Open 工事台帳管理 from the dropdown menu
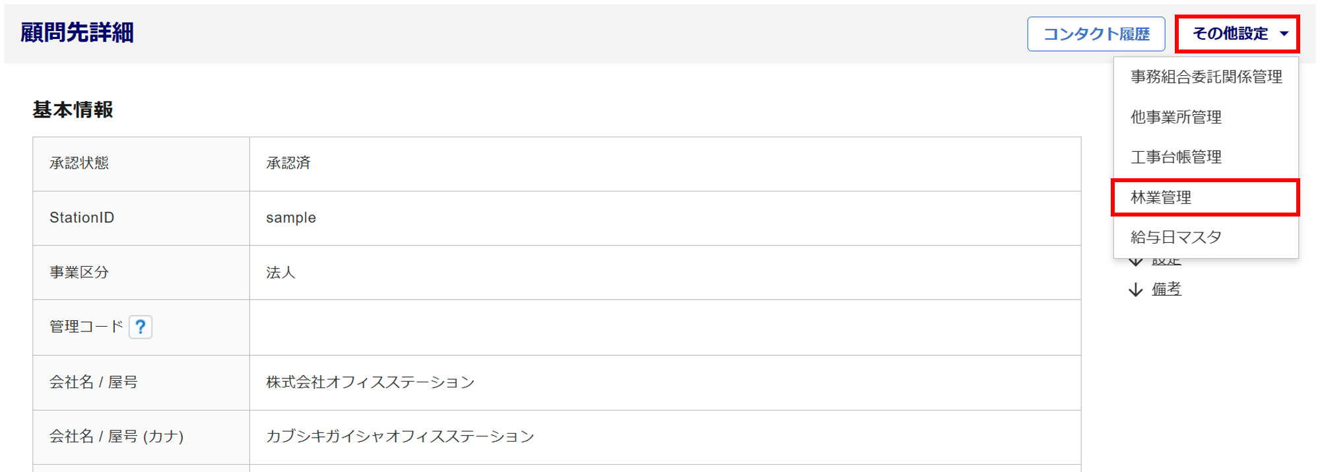Screen dimensions: 1320x472 pyautogui.click(x=1175, y=157)
